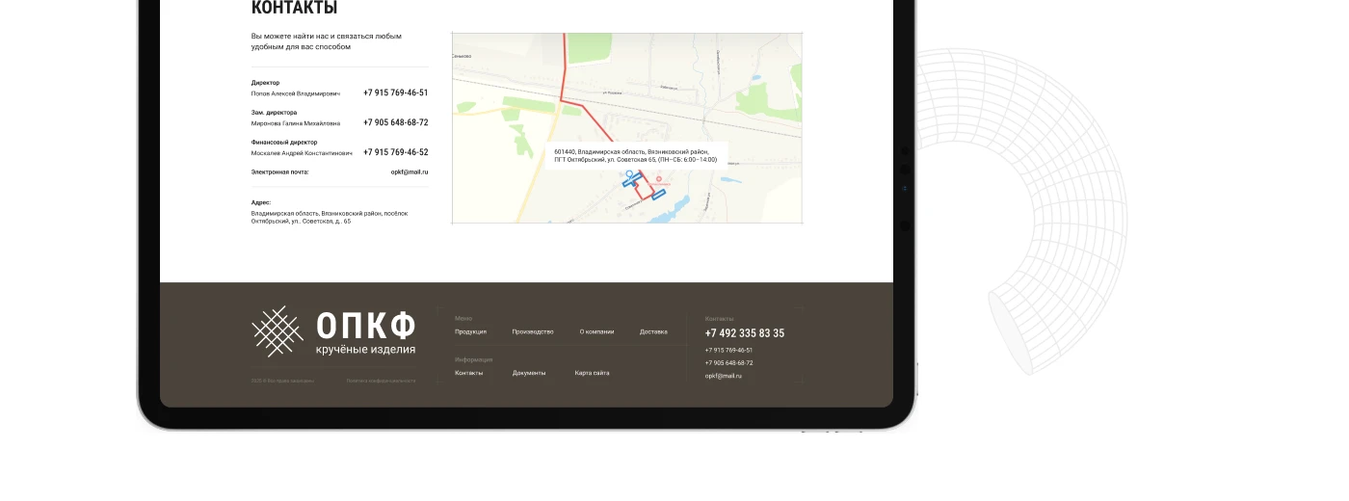Click the map address balloon 601440 Владимирская область
The width and height of the screenshot is (1349, 501).
click(636, 155)
